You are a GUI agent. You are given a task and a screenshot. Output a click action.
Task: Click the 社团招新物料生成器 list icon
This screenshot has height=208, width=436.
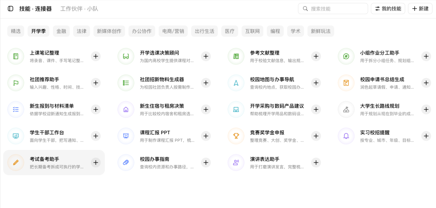point(126,83)
